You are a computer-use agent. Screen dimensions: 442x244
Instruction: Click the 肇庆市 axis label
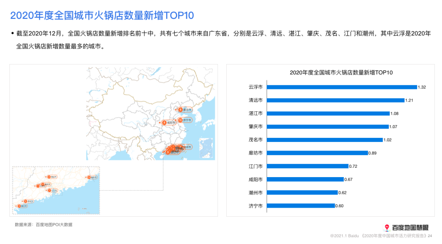(x=255, y=126)
